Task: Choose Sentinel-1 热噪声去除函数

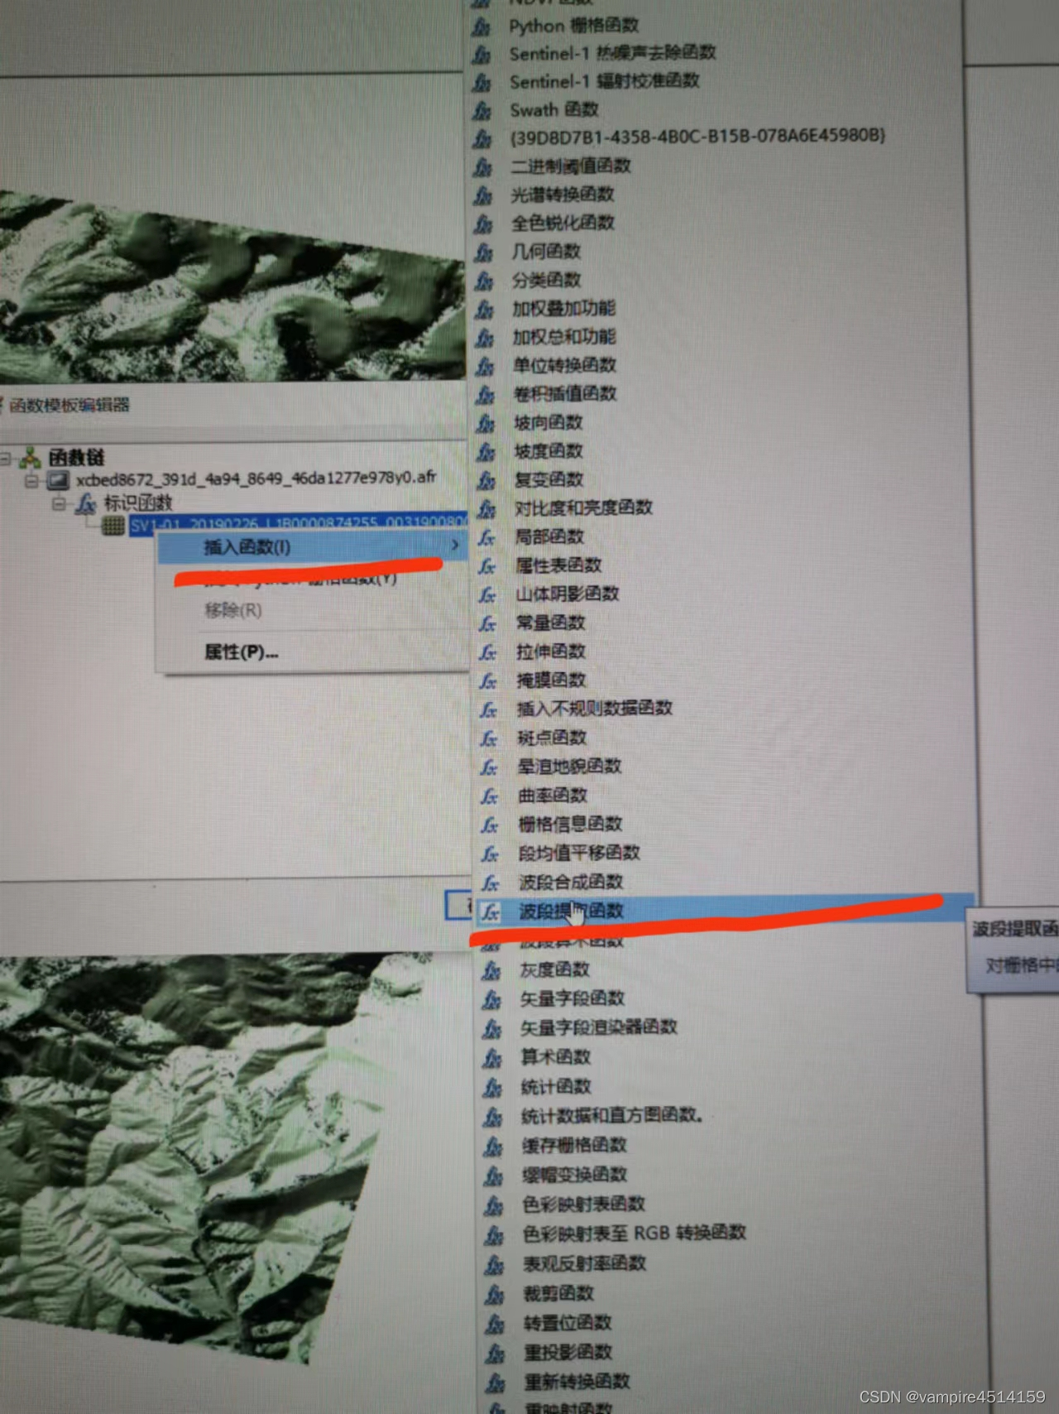Action: [x=612, y=53]
